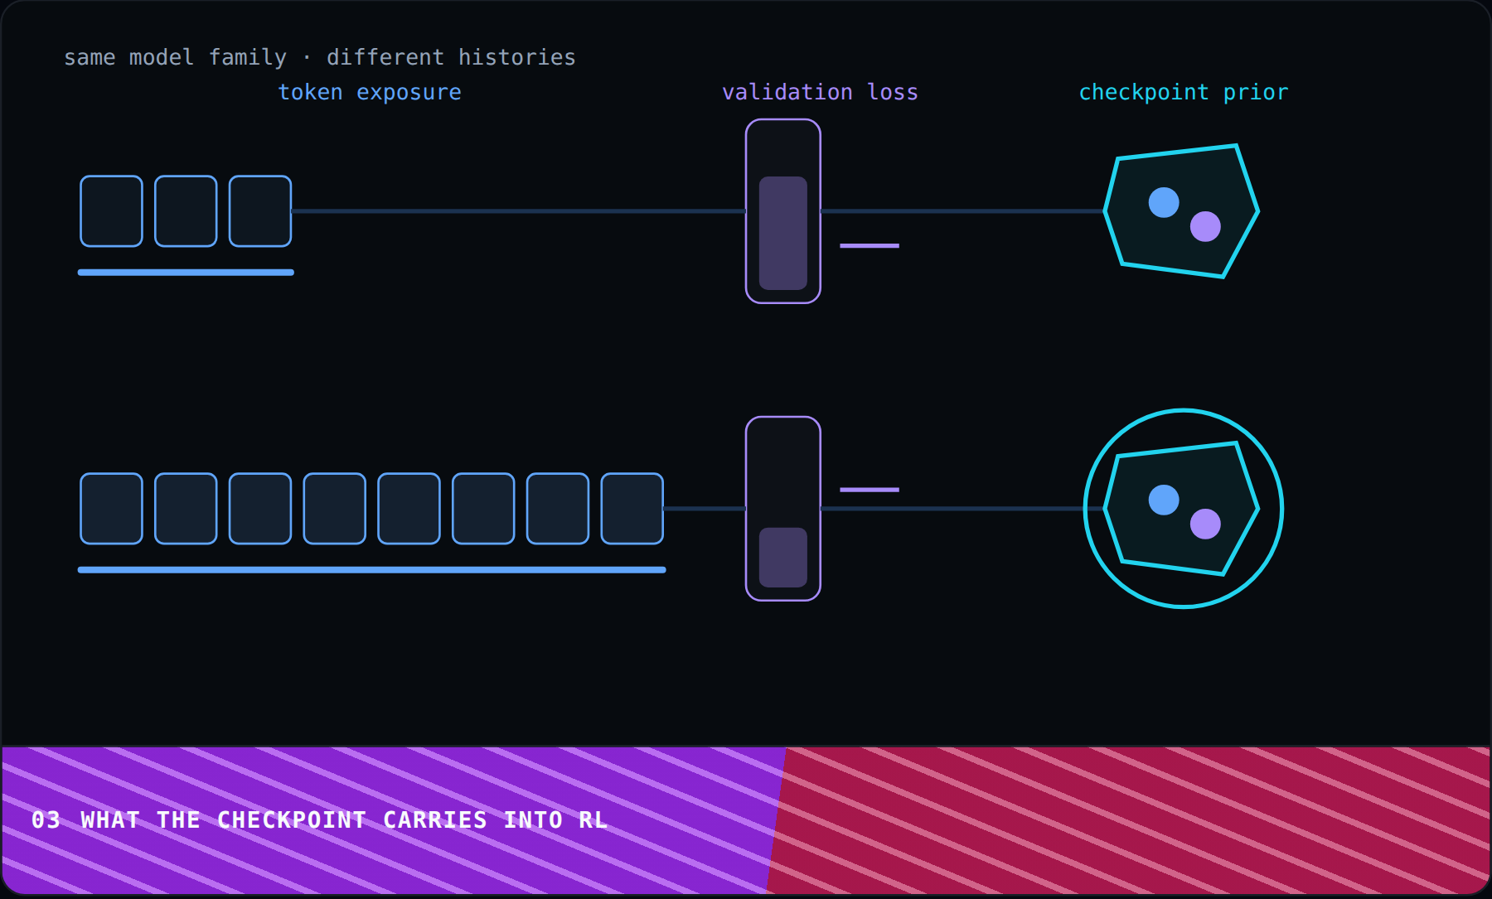
Task: Click the top validation loss gauge fill
Action: point(783,233)
